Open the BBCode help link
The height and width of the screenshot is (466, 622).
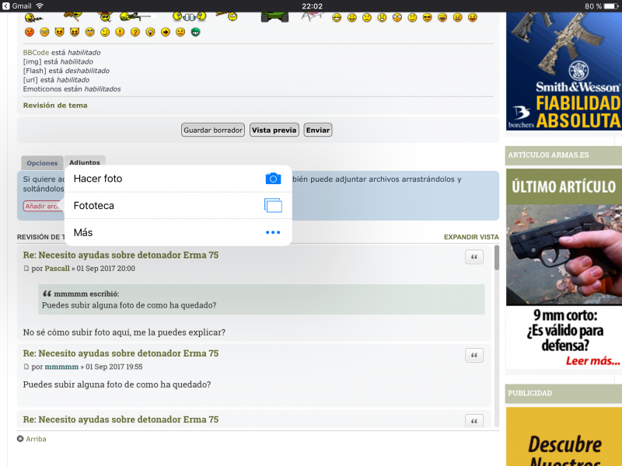coord(36,53)
